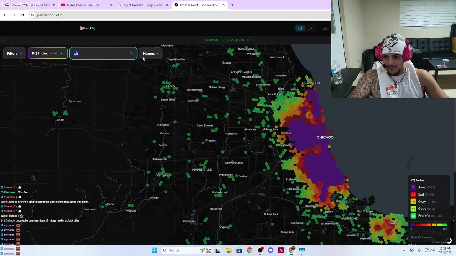
Task: Clear the search box with the X icon
Action: [131, 53]
